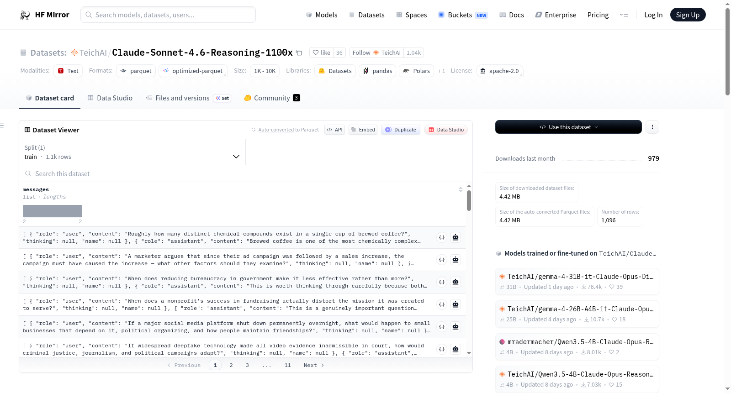Follow the TeichAI organization
Image resolution: width=731 pixels, height=393 pixels.
376,52
